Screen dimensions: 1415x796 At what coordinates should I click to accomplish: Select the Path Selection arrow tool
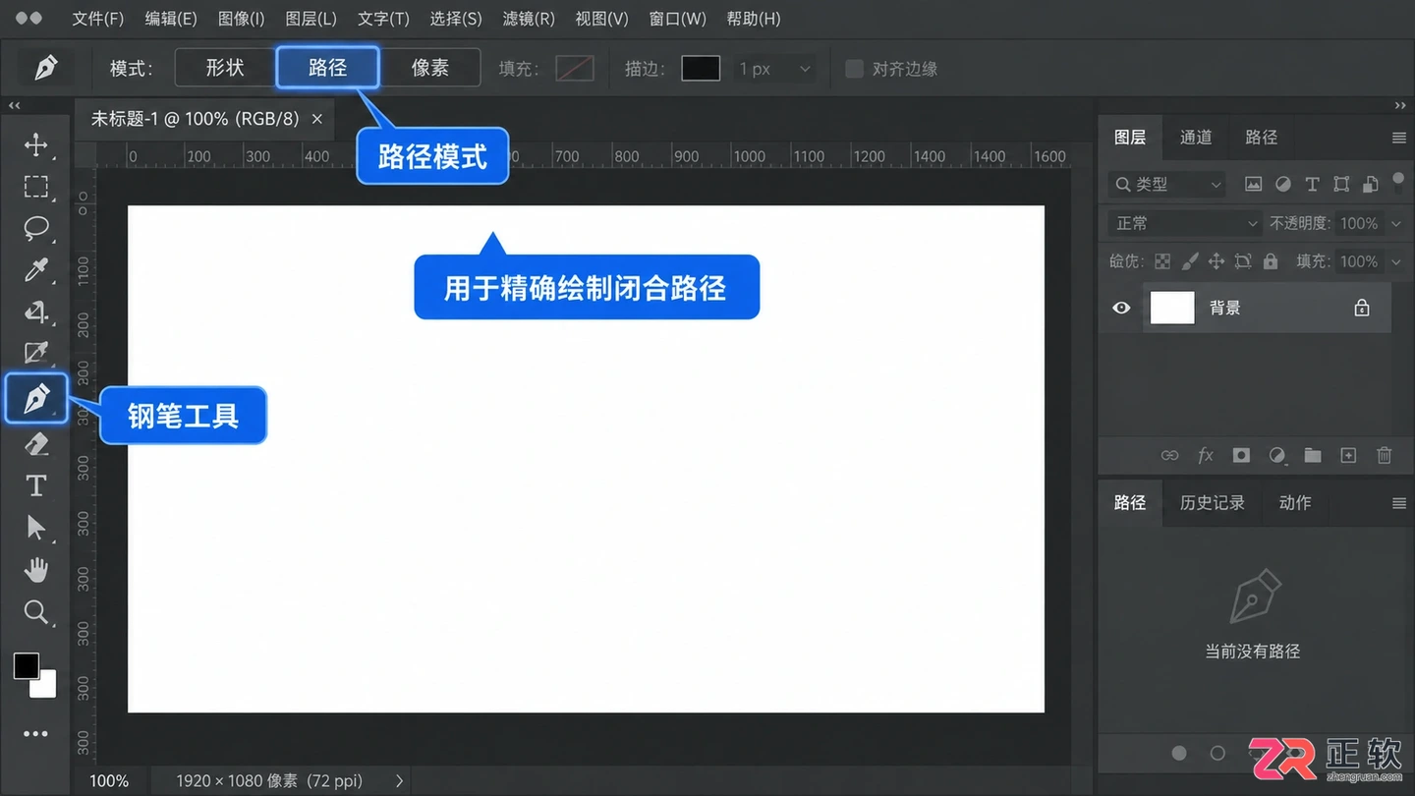point(36,528)
